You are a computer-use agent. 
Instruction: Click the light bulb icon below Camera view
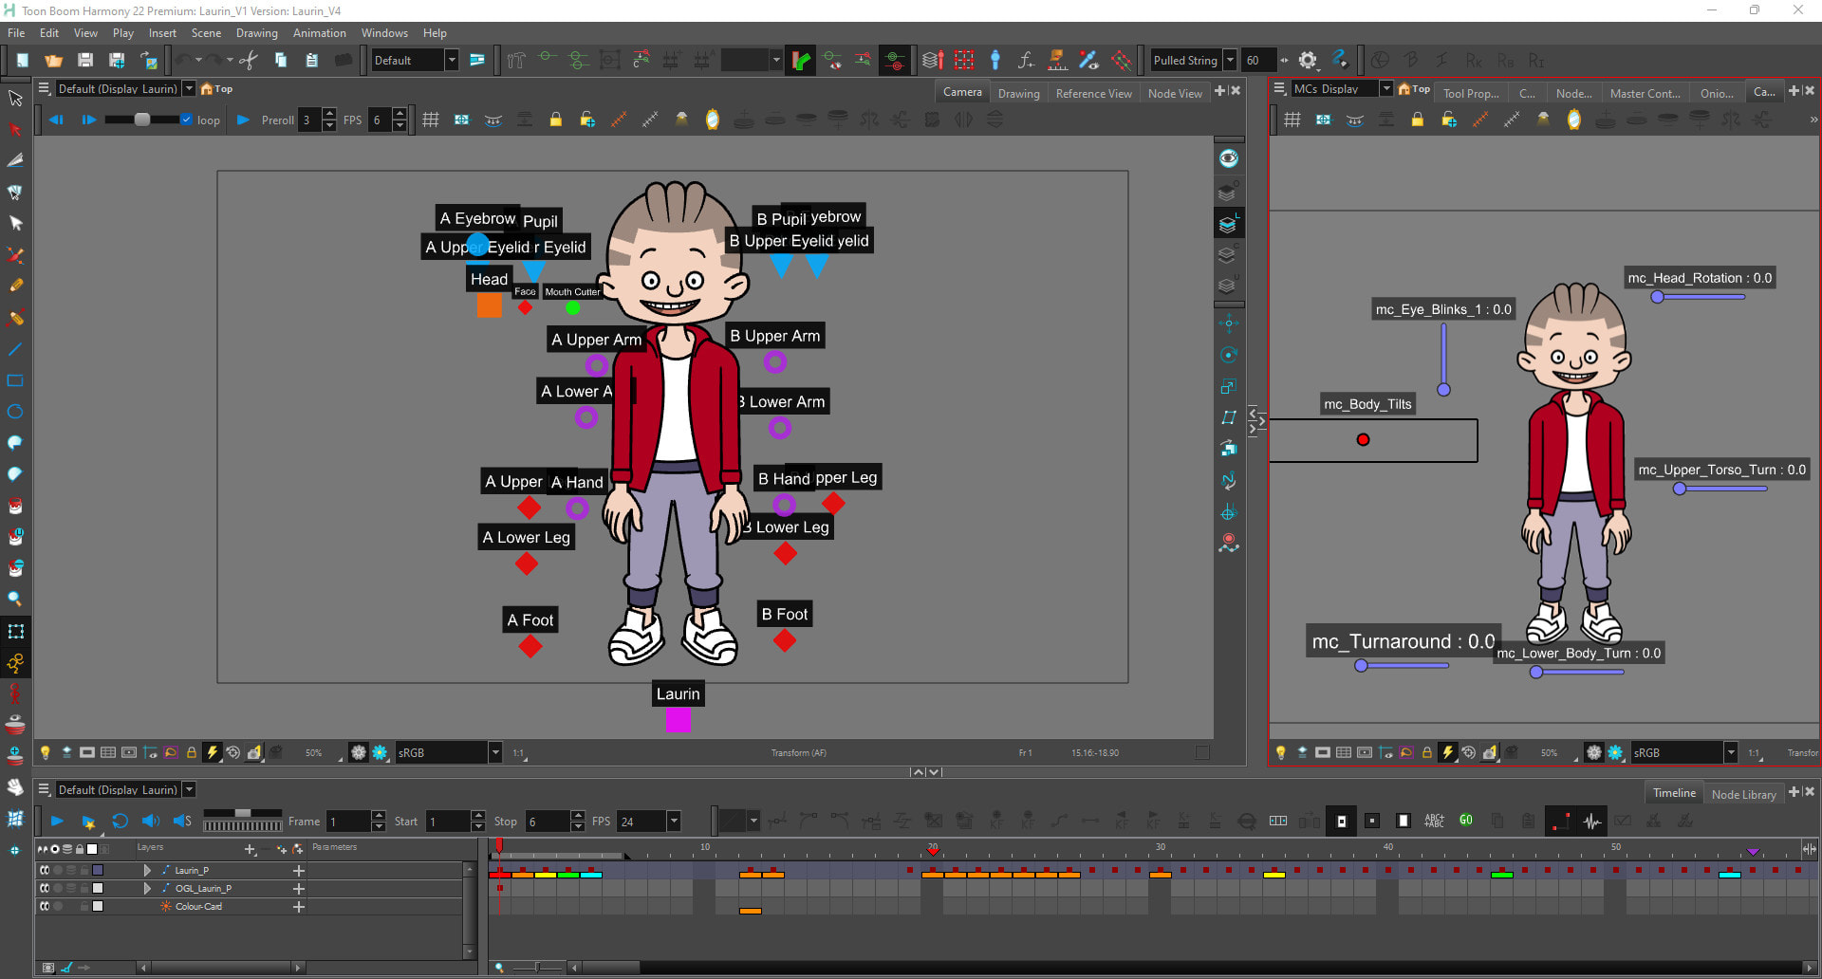point(45,752)
